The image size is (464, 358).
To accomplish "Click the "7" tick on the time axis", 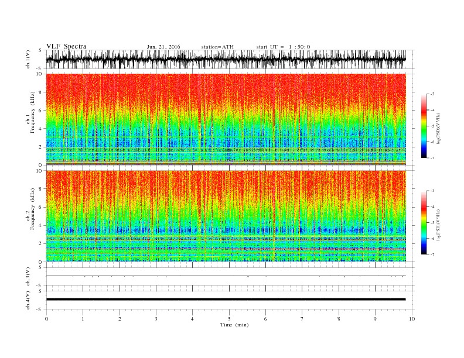I will 302,319.
